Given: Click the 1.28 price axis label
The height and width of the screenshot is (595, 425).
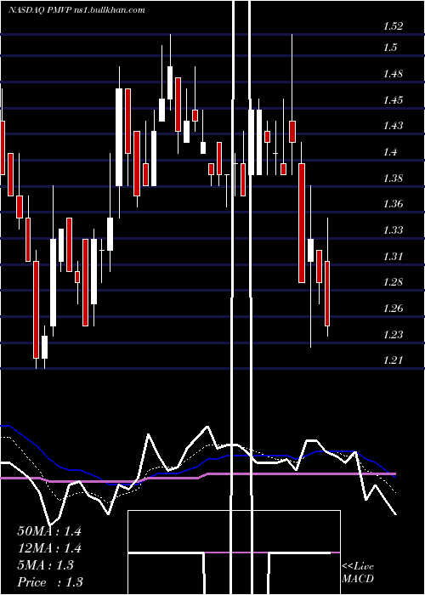Looking at the screenshot, I should tap(393, 282).
